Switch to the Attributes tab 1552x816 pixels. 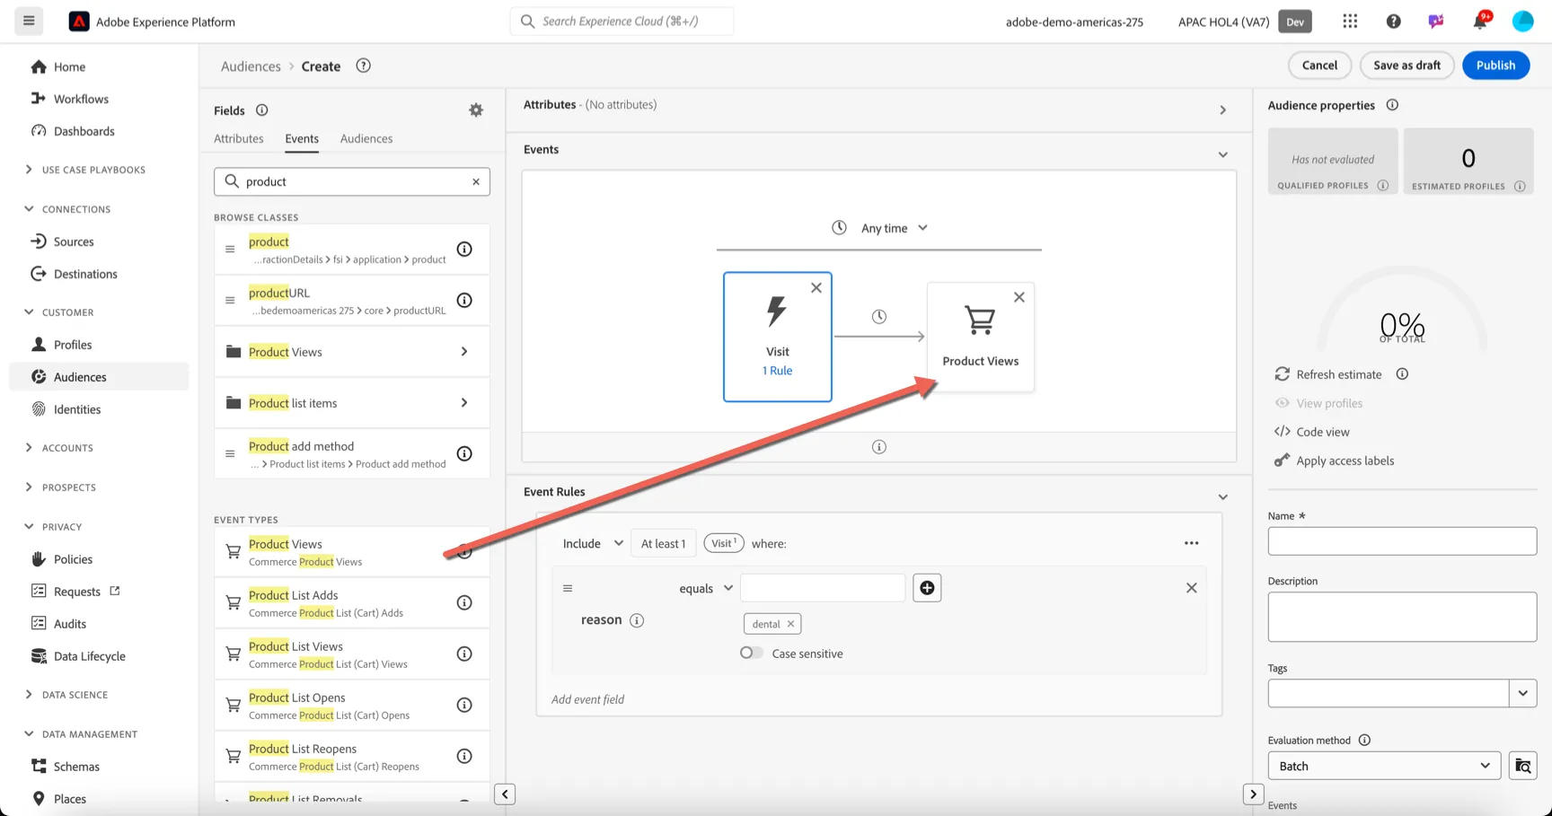(x=239, y=138)
